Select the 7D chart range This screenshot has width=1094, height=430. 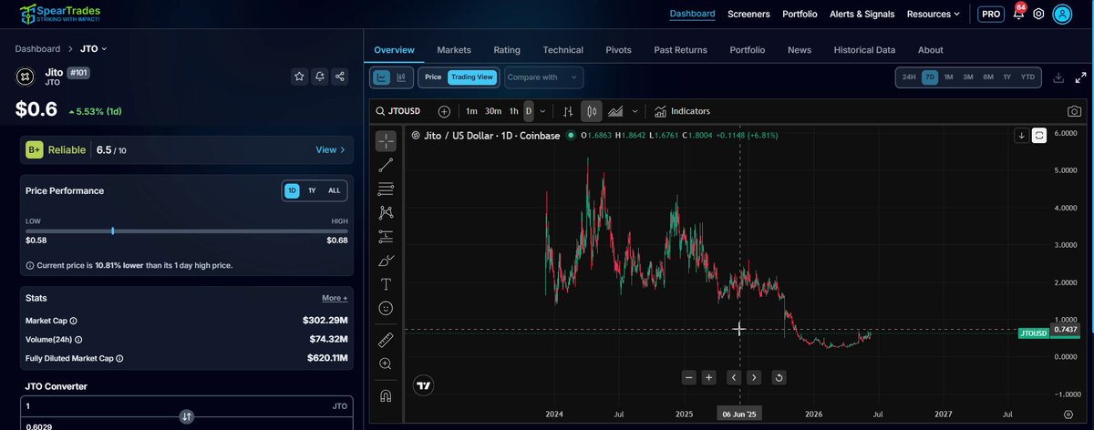(930, 77)
